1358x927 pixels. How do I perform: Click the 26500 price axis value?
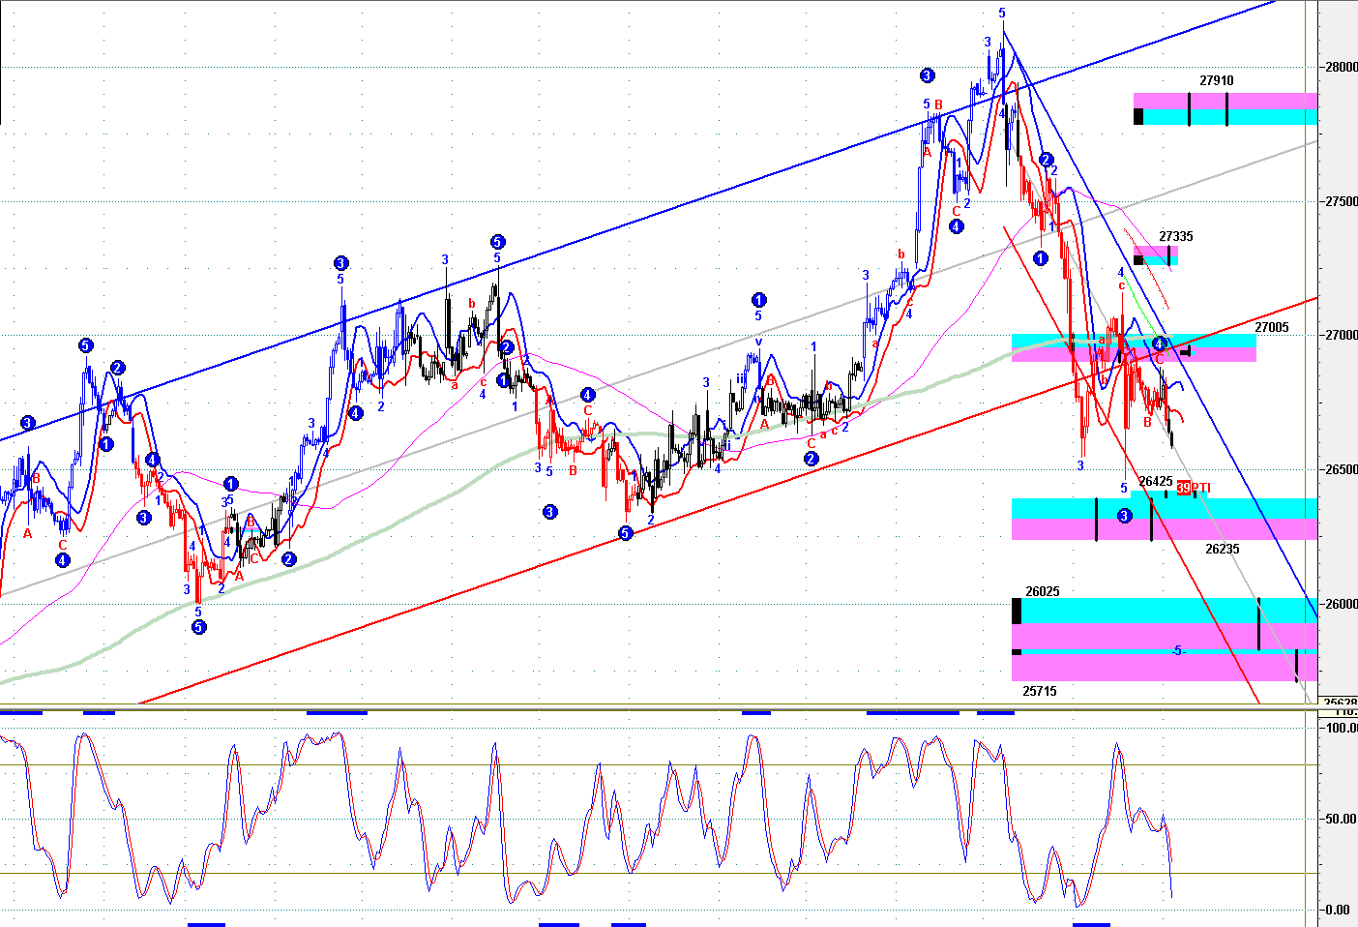click(x=1341, y=469)
